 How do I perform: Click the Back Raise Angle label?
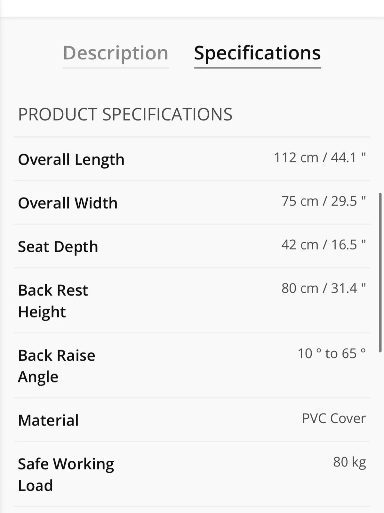57,366
